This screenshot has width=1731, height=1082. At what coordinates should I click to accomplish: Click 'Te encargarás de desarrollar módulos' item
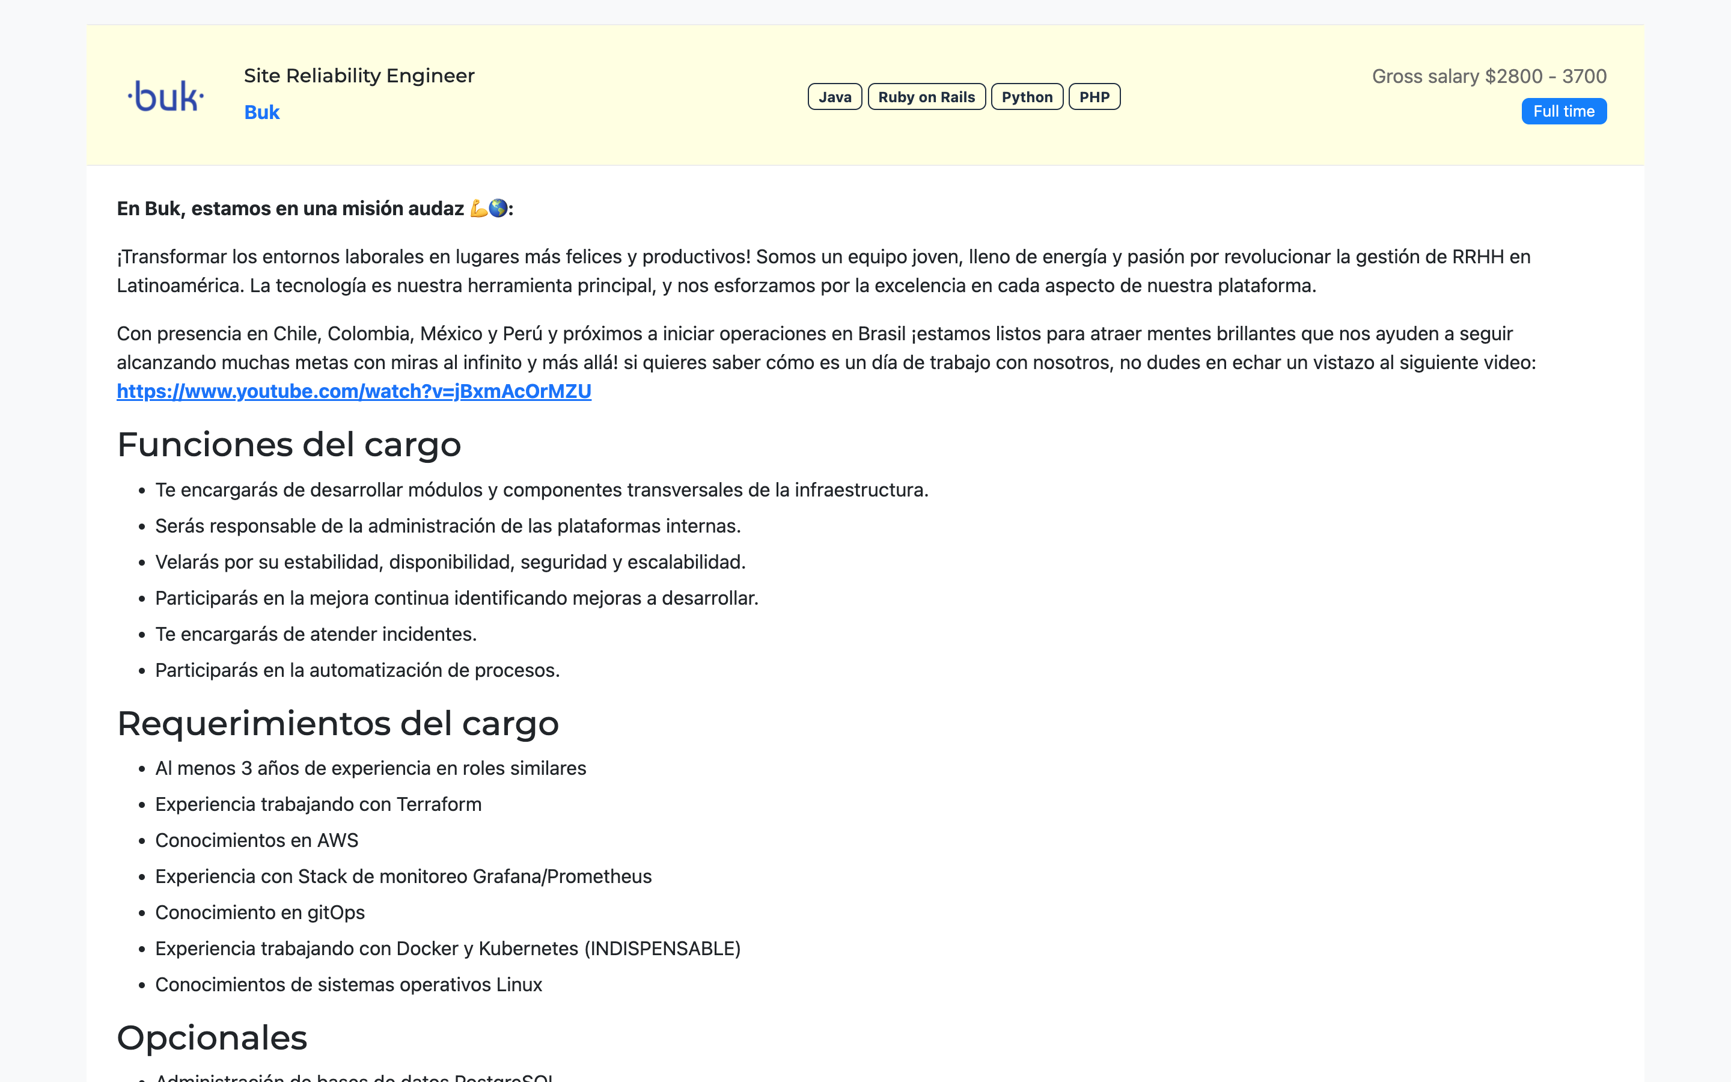[542, 490]
